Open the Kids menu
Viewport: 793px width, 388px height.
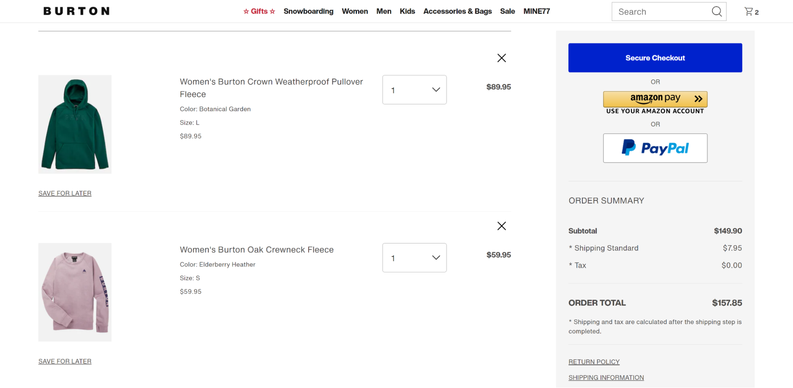click(x=407, y=11)
